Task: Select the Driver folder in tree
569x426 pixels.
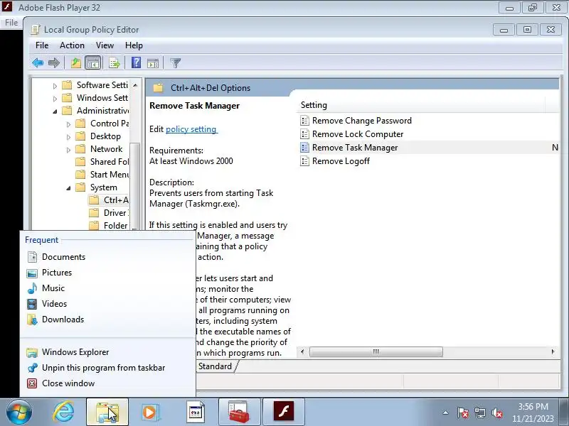Action: pyautogui.click(x=109, y=212)
